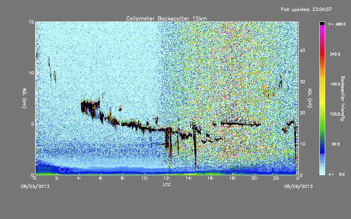Click the AGL (kft) right axis label

pyautogui.click(x=310, y=98)
